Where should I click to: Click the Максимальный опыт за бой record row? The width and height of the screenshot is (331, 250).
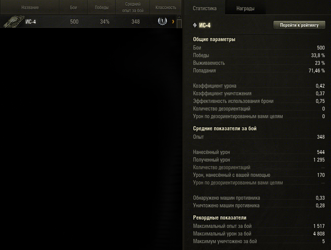[x=259, y=226]
